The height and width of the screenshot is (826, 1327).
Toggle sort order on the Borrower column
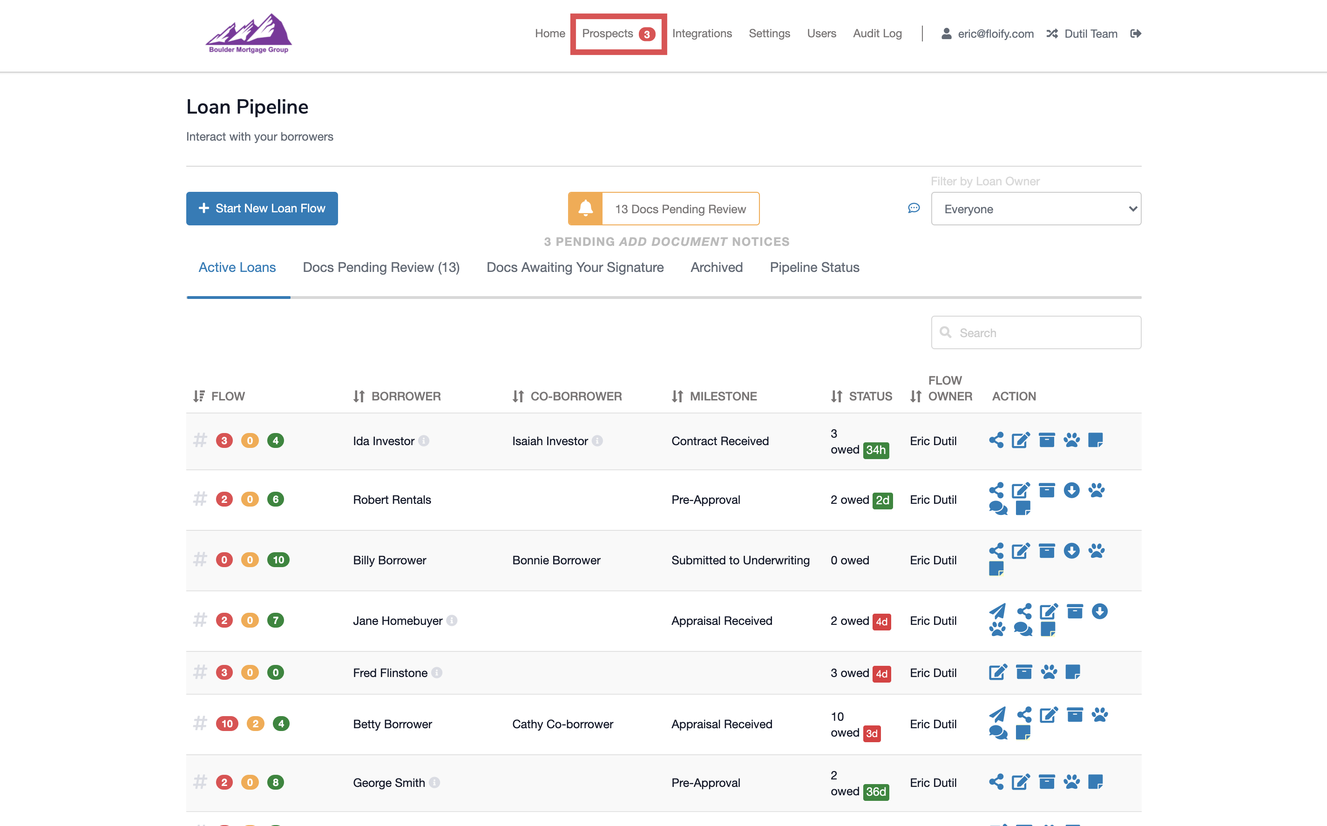(x=359, y=396)
